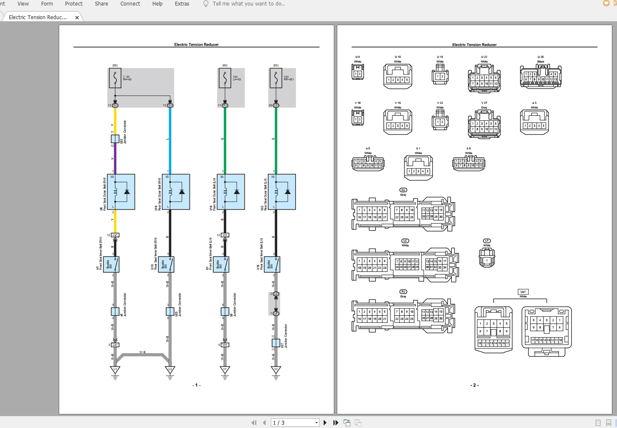
Task: Open the Protect menu
Action: 74,4
